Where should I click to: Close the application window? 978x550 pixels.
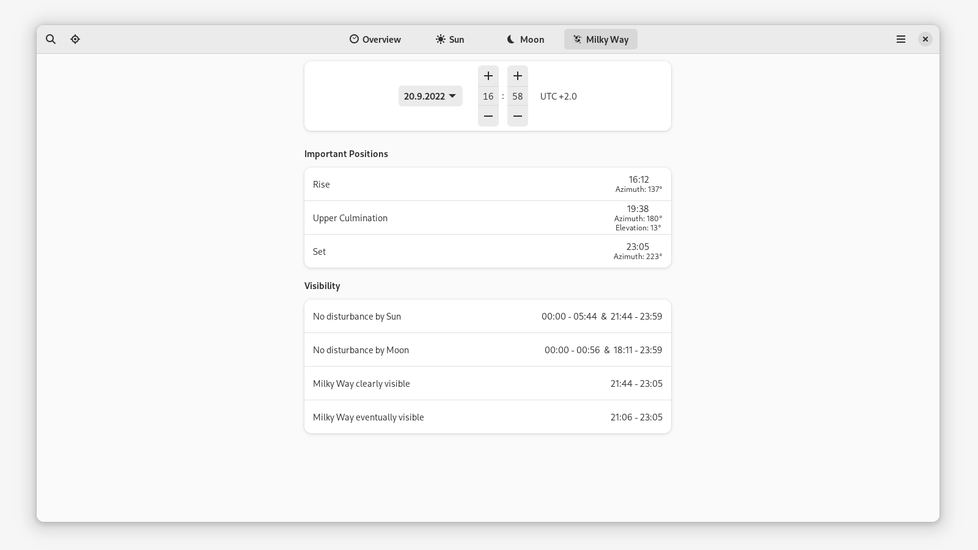[x=925, y=39]
